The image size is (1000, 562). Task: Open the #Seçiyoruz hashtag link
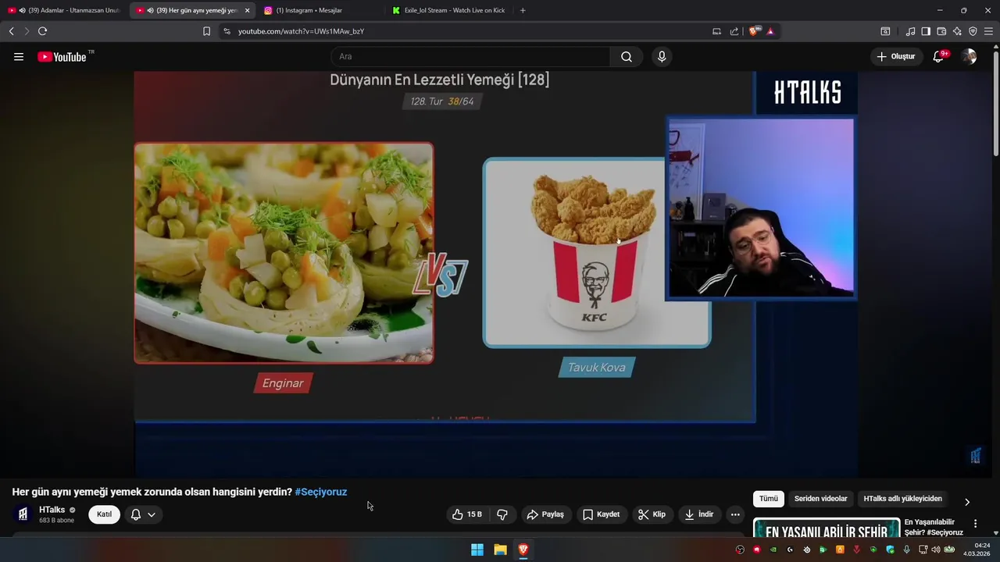321,492
